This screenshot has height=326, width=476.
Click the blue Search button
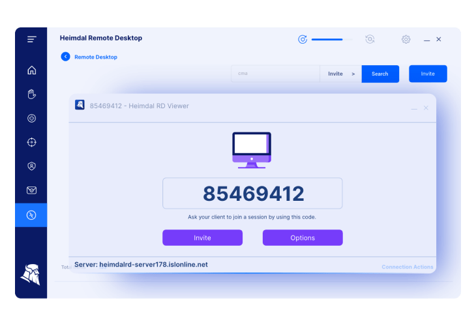[x=380, y=74]
